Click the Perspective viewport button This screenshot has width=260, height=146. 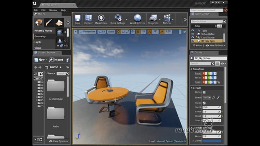coord(87,32)
